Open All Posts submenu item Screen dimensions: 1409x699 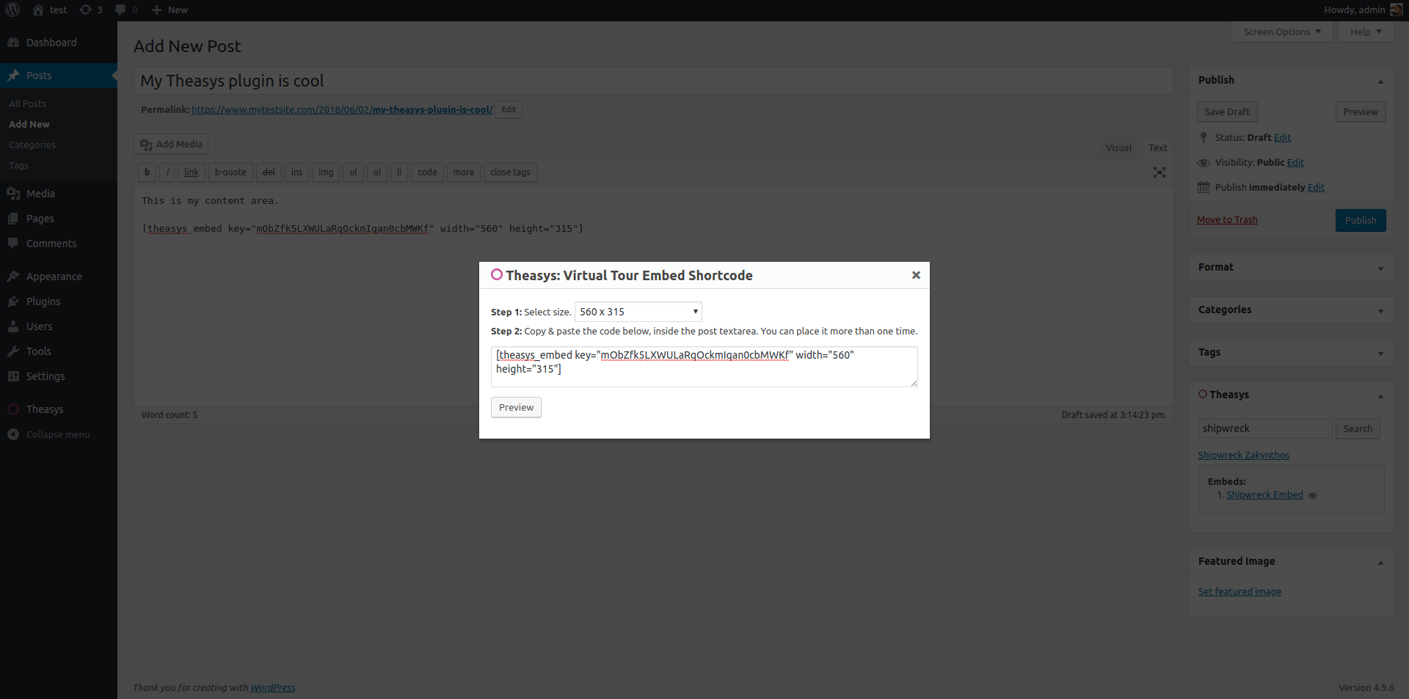(x=27, y=104)
